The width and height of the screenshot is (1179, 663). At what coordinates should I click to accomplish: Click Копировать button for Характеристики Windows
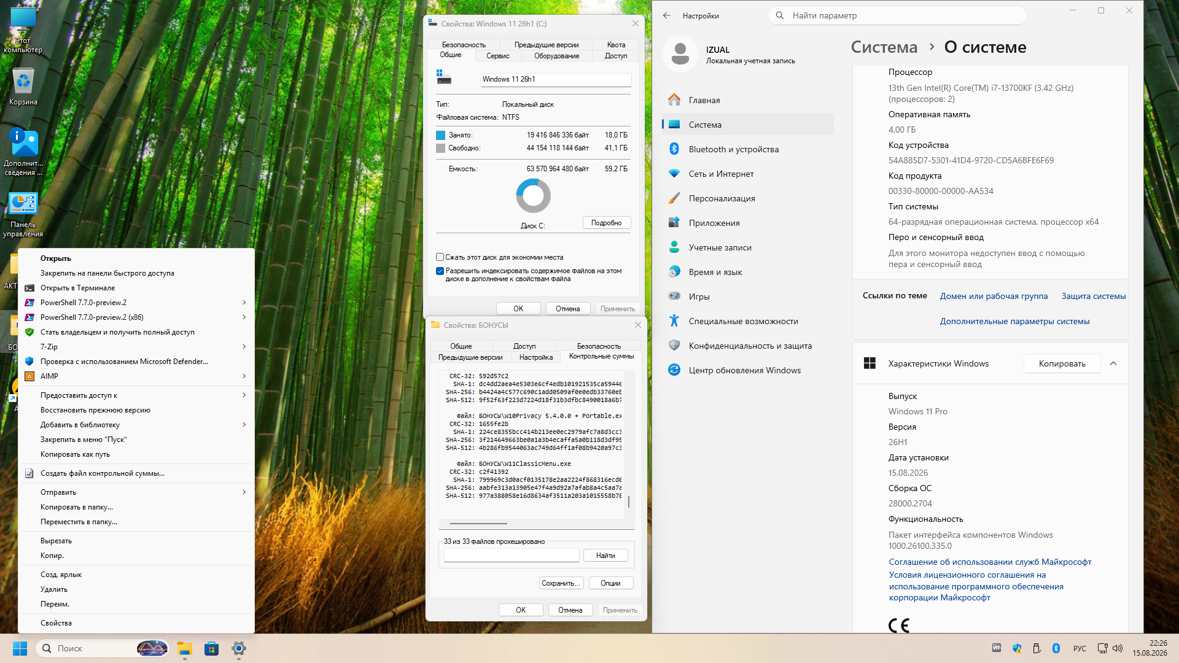pyautogui.click(x=1062, y=363)
